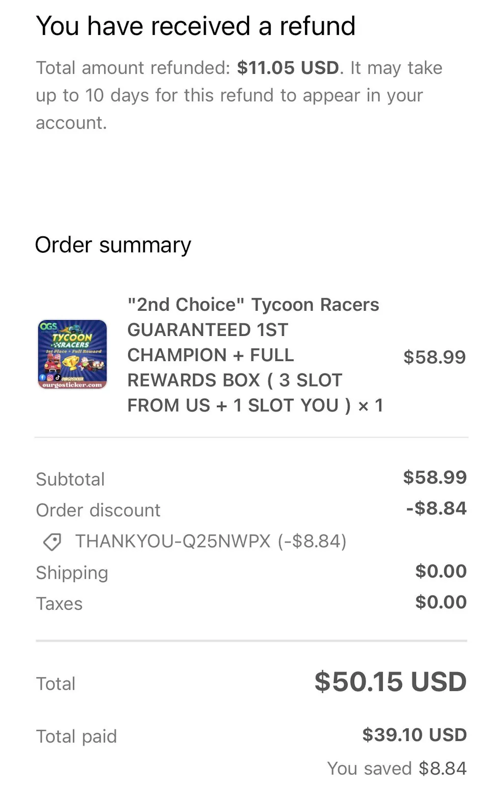Click the Order discount amount -$8.84

(436, 508)
